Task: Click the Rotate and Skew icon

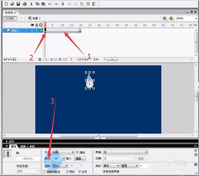Action: click(82, 4)
